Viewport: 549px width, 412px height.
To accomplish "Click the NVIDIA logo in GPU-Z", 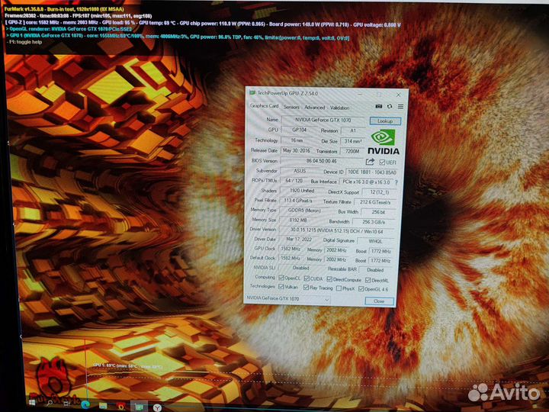I will pos(383,142).
